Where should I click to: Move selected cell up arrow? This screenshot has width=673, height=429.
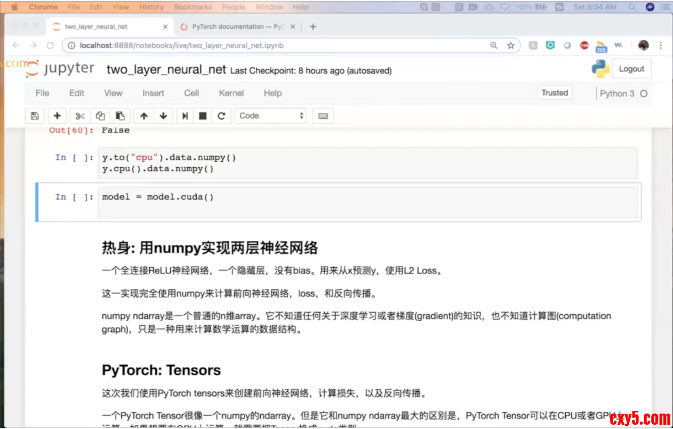pyautogui.click(x=144, y=116)
